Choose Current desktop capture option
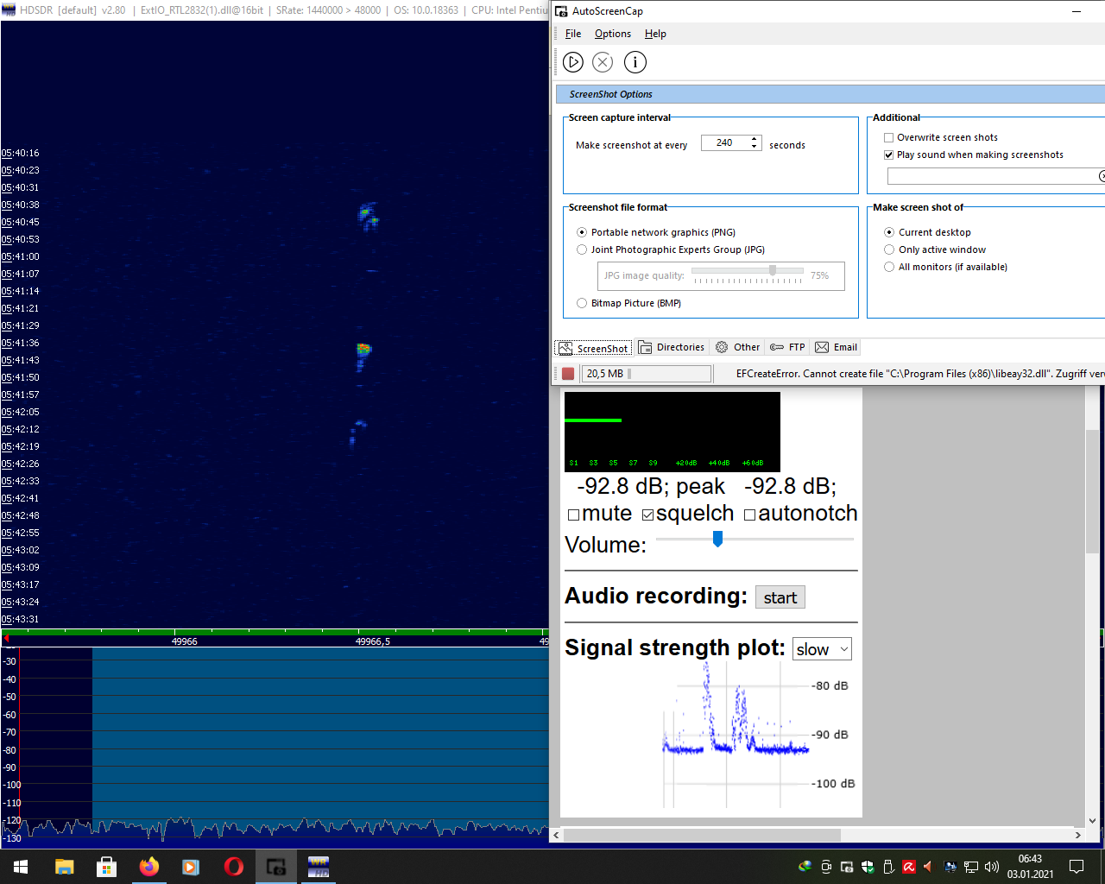The width and height of the screenshot is (1105, 884). 889,232
